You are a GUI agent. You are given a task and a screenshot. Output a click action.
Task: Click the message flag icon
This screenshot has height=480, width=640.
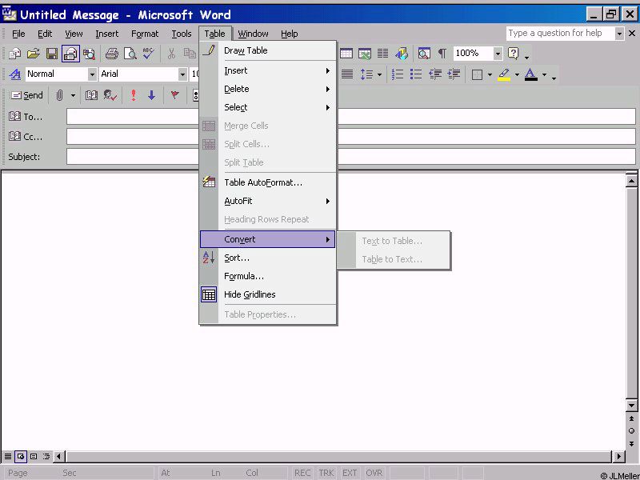tap(174, 95)
